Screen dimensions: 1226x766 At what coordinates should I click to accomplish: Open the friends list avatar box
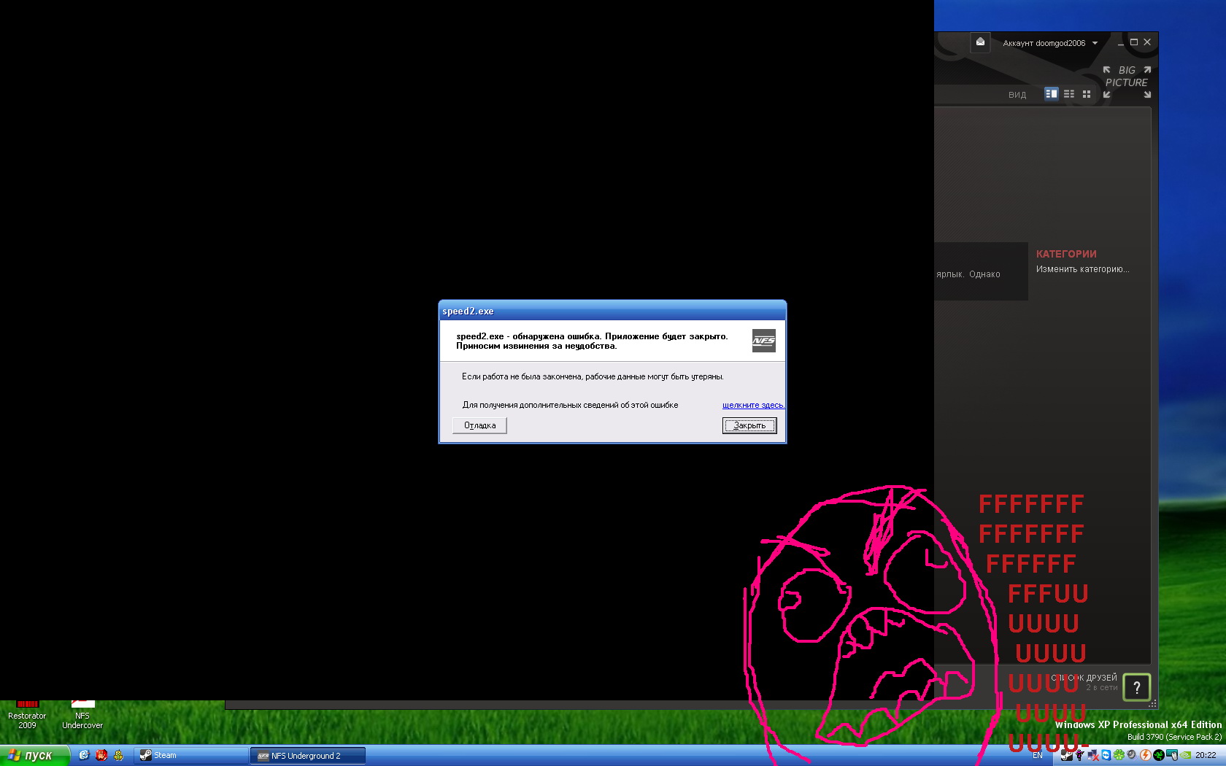click(x=1136, y=687)
